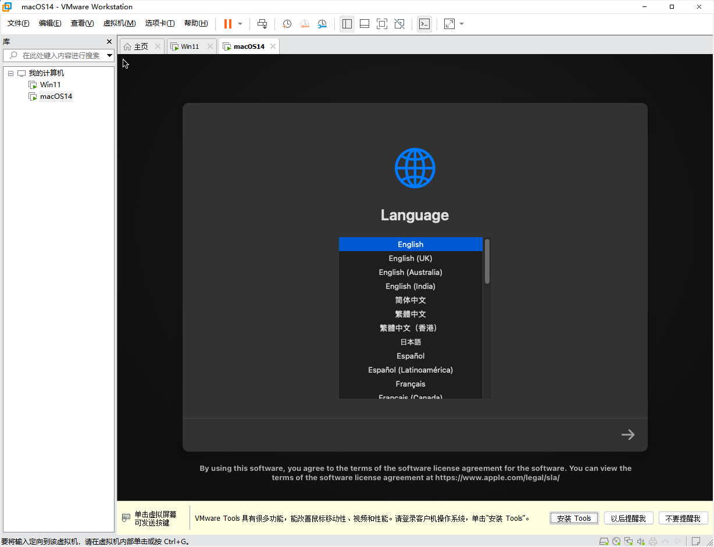
Task: Open the library search dropdown arrow
Action: (x=109, y=55)
